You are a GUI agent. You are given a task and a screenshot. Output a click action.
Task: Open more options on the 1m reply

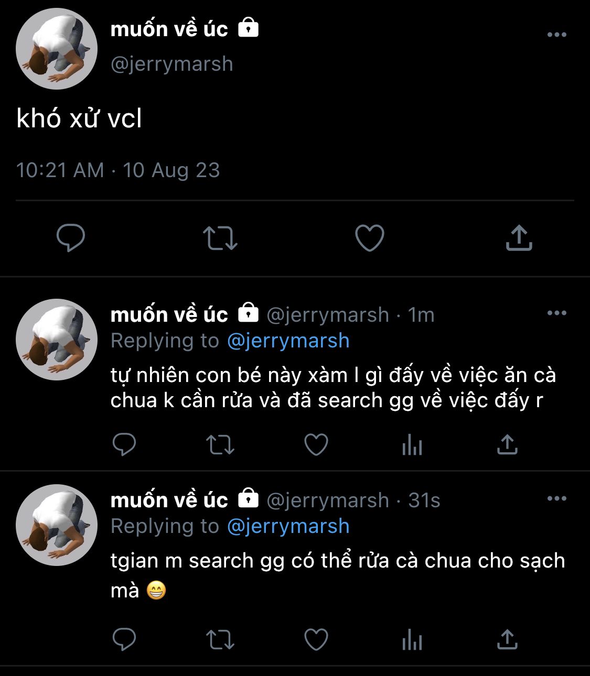coord(556,313)
